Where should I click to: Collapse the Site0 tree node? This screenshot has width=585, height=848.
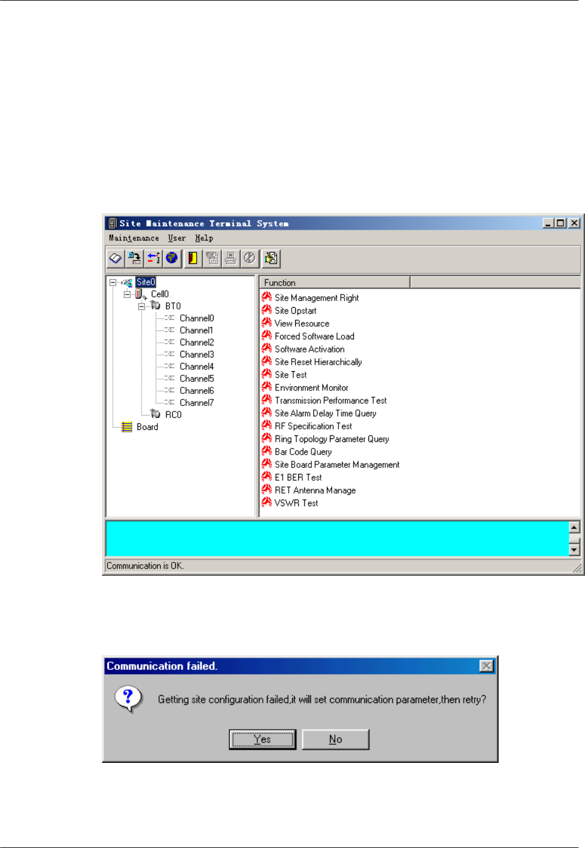click(x=113, y=282)
